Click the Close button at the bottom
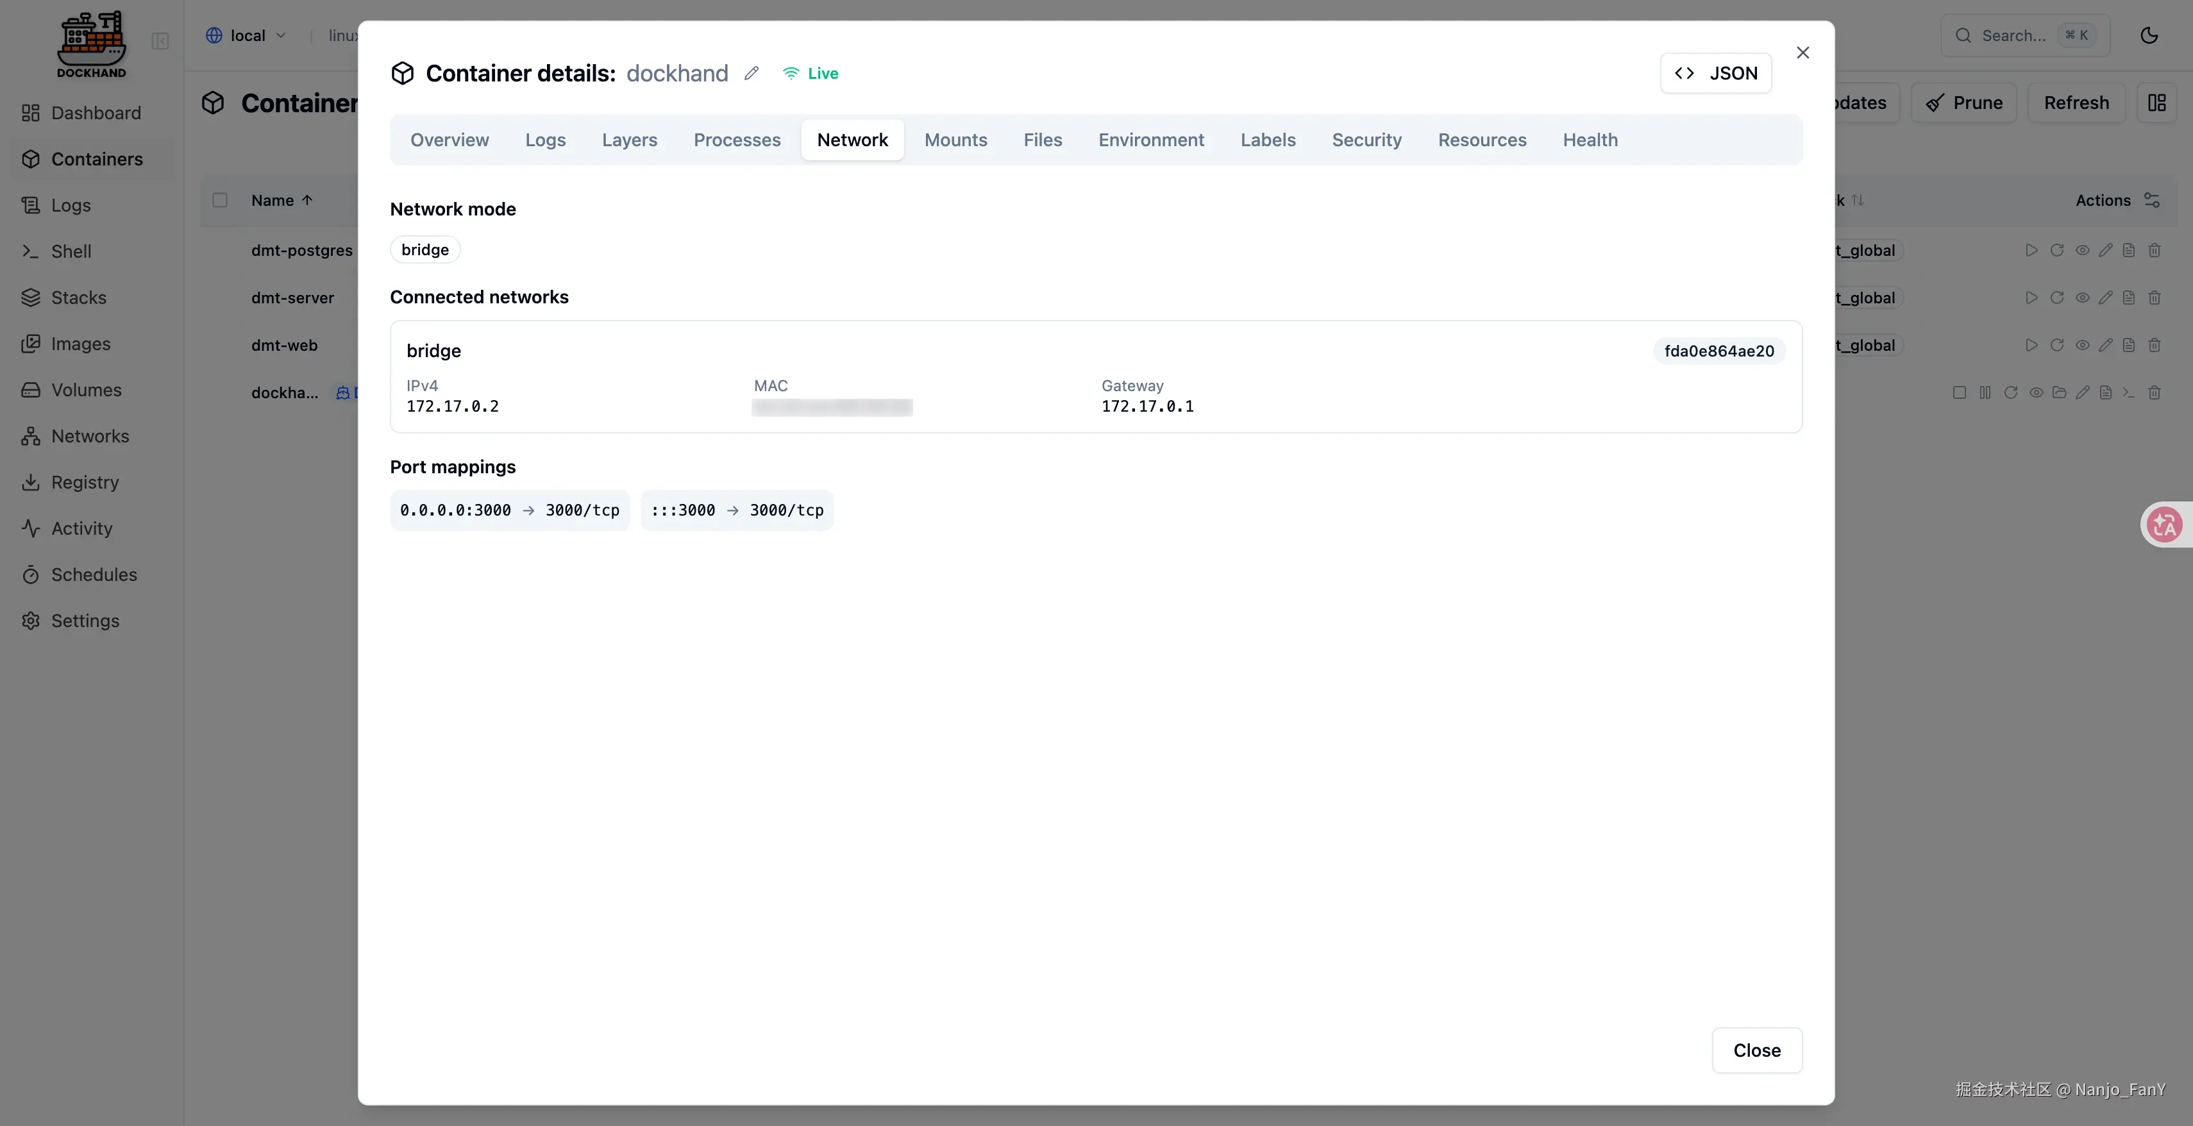Viewport: 2193px width, 1126px height. click(x=1756, y=1050)
